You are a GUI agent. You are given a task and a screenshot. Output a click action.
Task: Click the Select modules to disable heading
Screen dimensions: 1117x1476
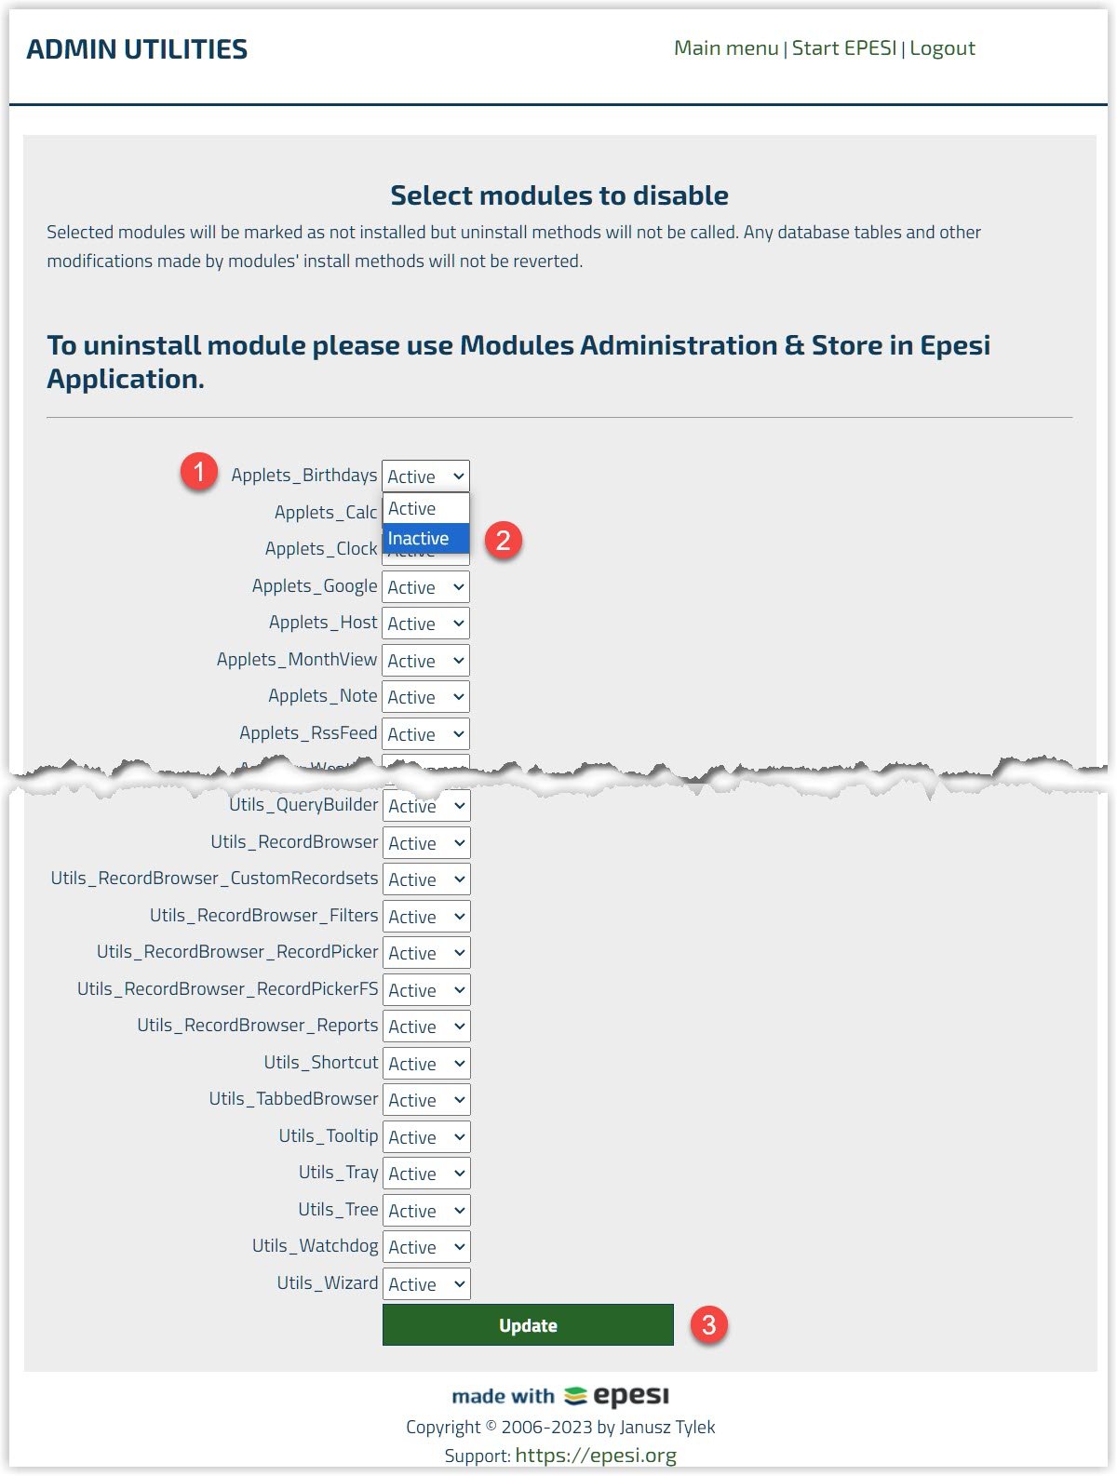tap(559, 195)
